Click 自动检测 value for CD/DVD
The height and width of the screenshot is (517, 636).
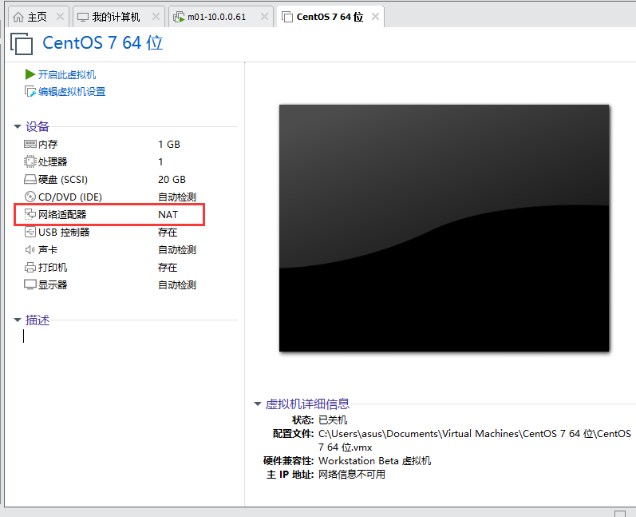point(177,197)
